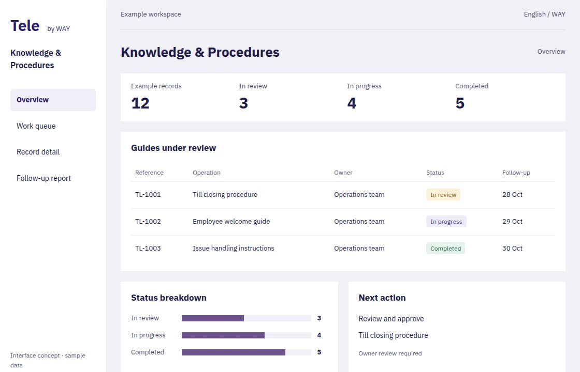
Task: Open reference TL-1003
Action: (148, 249)
